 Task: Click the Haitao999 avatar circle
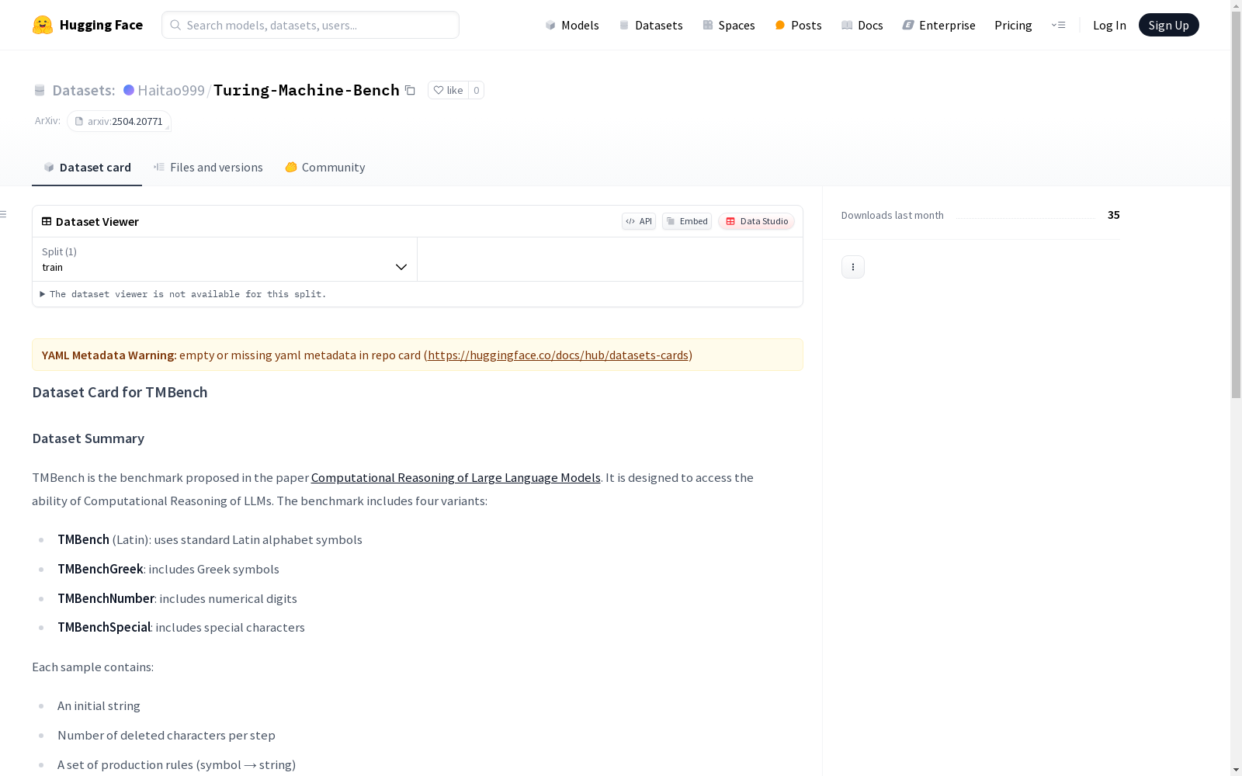click(x=129, y=90)
